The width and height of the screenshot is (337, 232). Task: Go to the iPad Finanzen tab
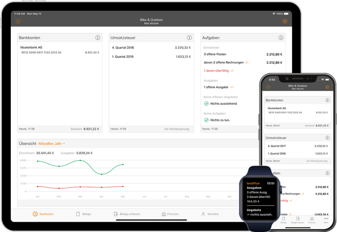point(170,214)
